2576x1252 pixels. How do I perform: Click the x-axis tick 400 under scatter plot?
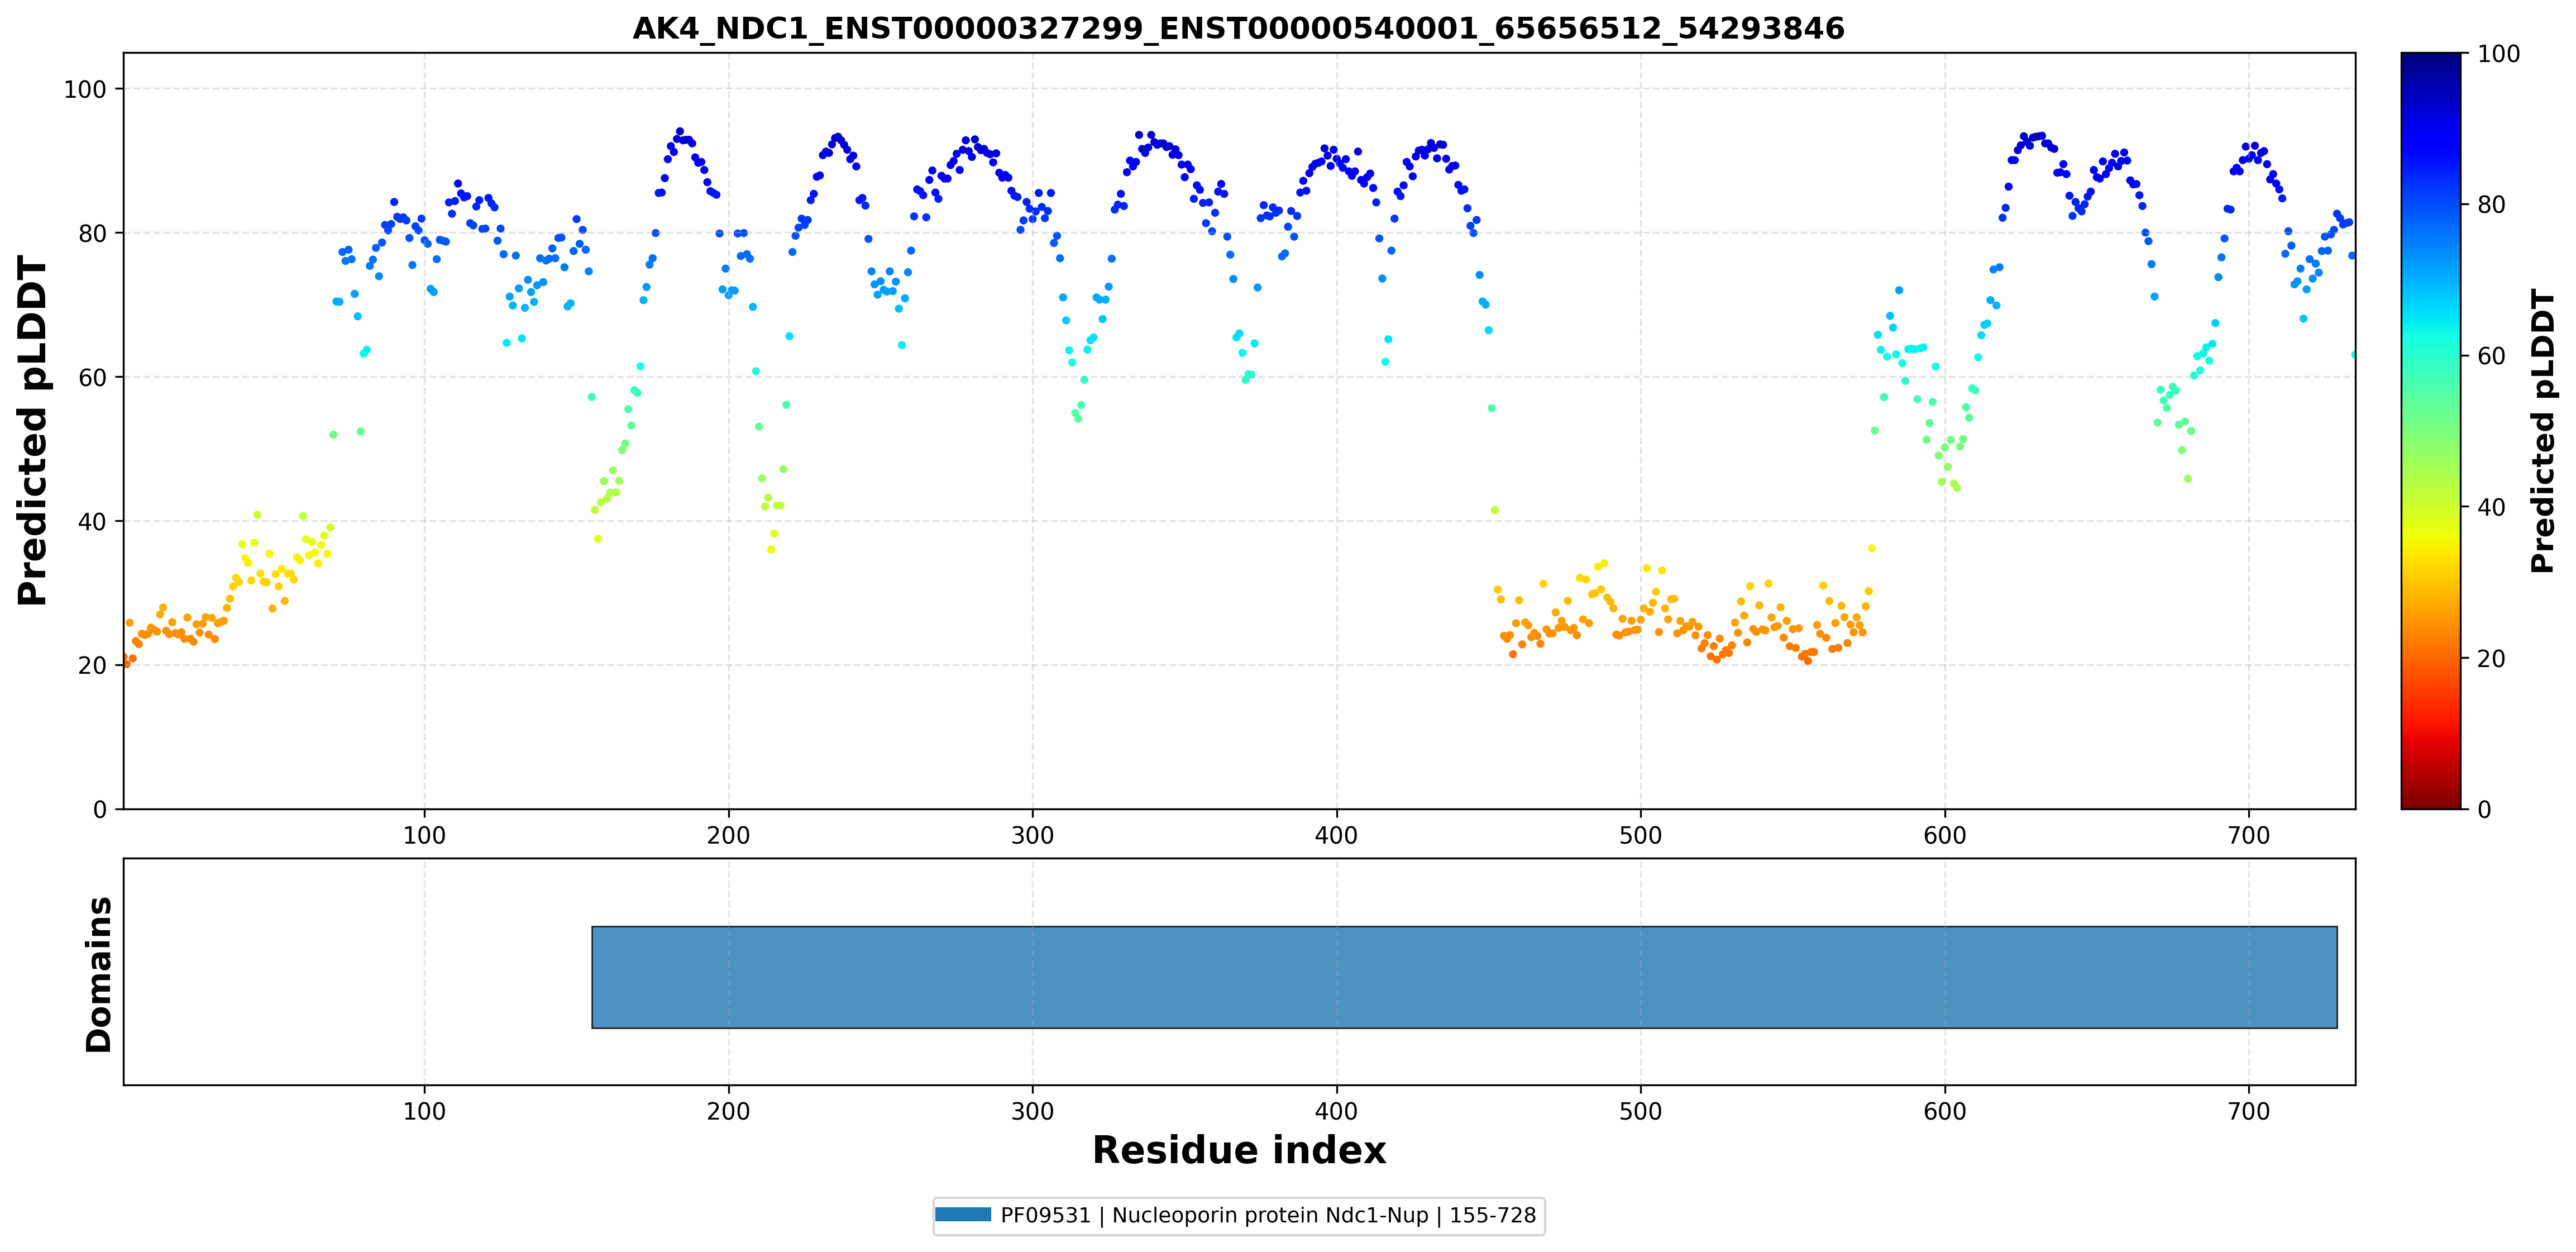[1336, 835]
